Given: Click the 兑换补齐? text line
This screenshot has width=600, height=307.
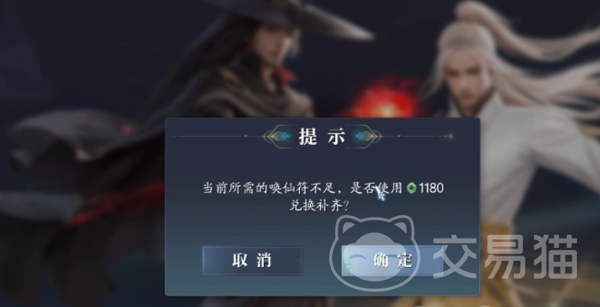Looking at the screenshot, I should [x=319, y=206].
